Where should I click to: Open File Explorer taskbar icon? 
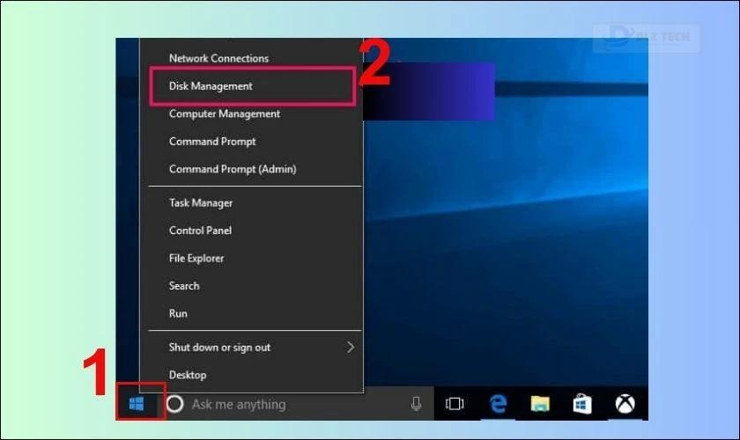(540, 404)
